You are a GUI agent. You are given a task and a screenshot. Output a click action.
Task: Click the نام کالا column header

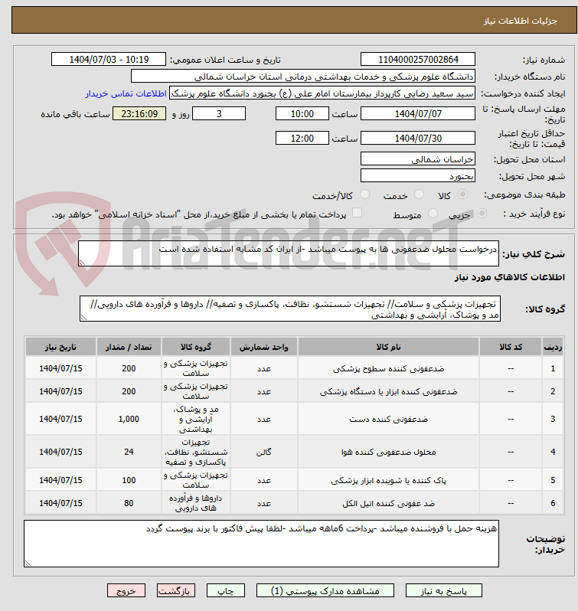(x=388, y=347)
